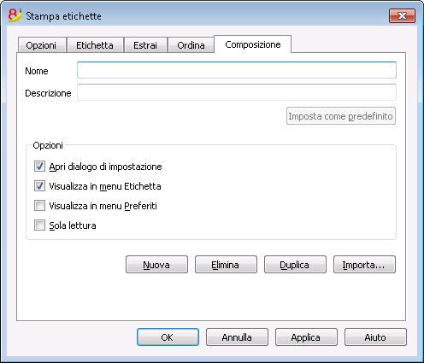Viewport: 424px width, 363px height.
Task: Confirm with the OK button
Action: pos(168,337)
